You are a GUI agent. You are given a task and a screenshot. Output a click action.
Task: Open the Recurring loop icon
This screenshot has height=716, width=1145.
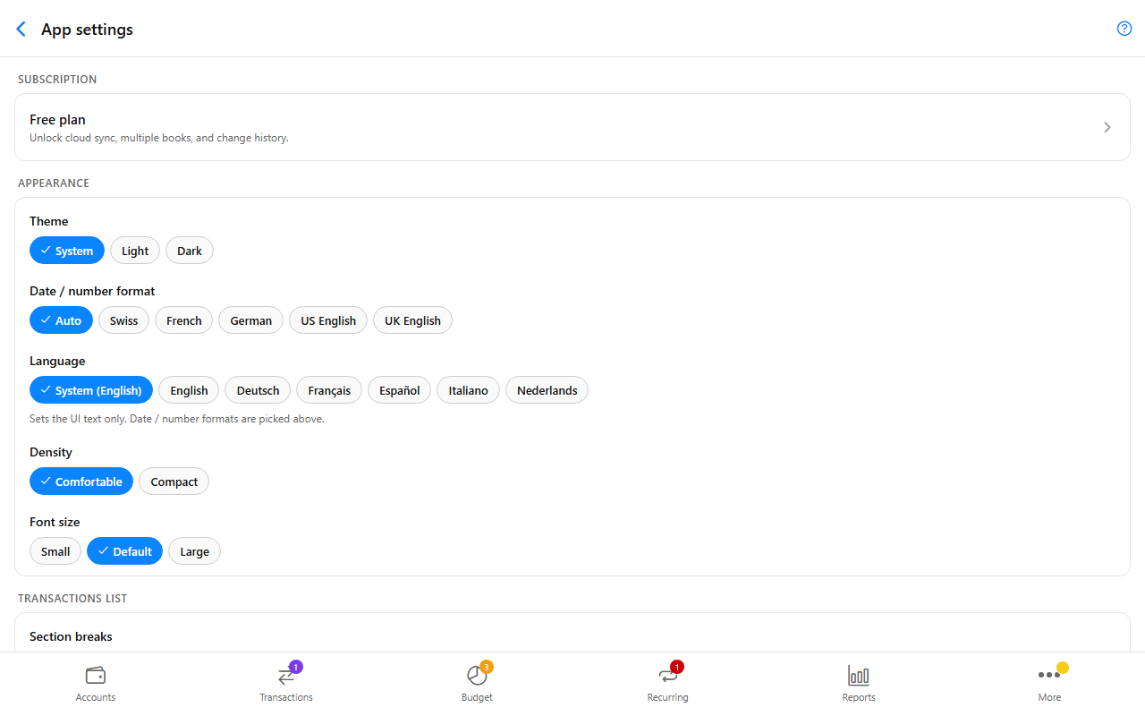tap(667, 676)
